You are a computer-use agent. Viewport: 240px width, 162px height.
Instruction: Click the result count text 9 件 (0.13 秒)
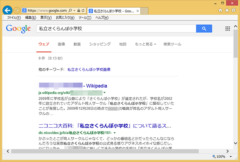[x=51, y=58]
